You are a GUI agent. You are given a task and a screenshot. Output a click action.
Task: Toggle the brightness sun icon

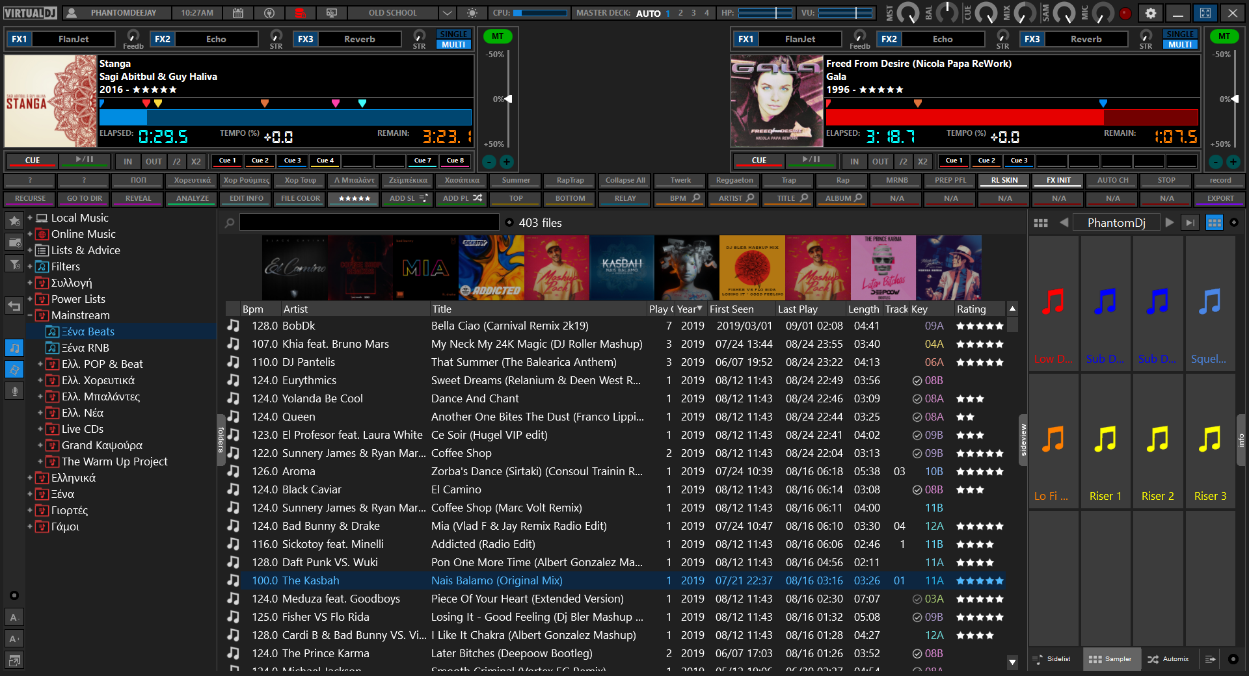click(472, 12)
